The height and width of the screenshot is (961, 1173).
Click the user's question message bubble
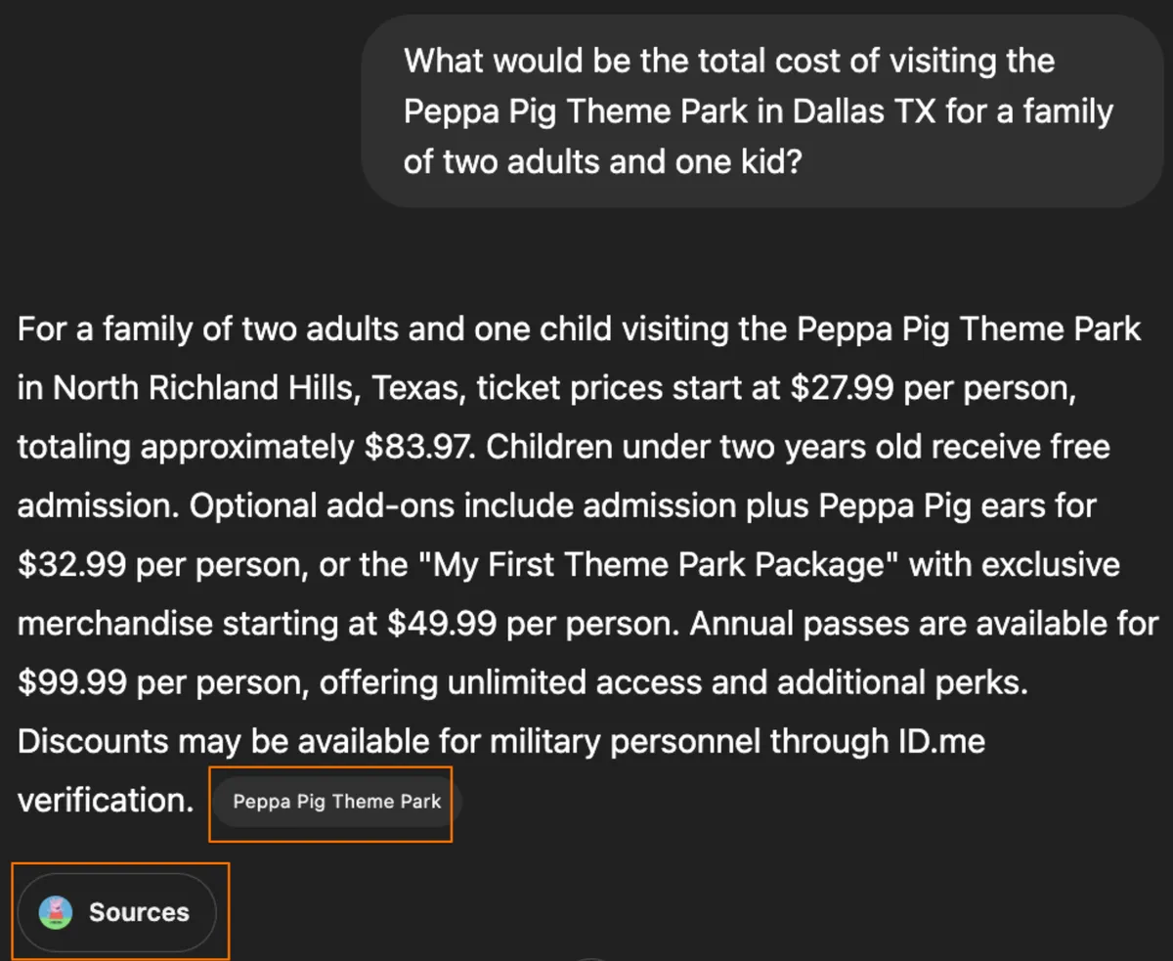(x=761, y=111)
